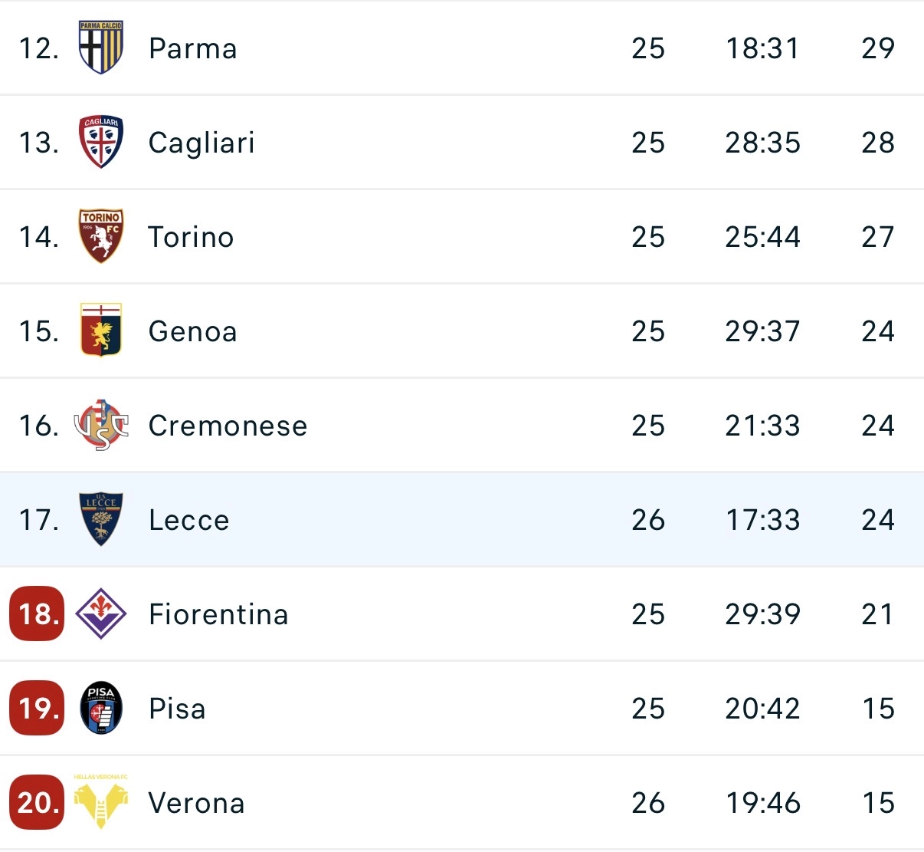The image size is (924, 852).
Task: Click the Cagliari club crest
Action: click(x=100, y=142)
